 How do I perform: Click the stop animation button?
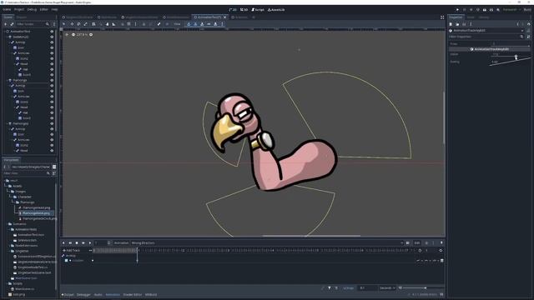pyautogui.click(x=77, y=243)
